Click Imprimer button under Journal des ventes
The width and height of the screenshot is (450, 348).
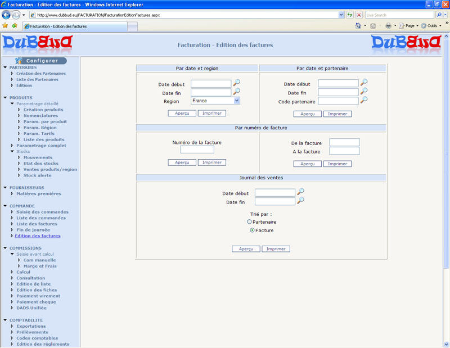click(276, 248)
